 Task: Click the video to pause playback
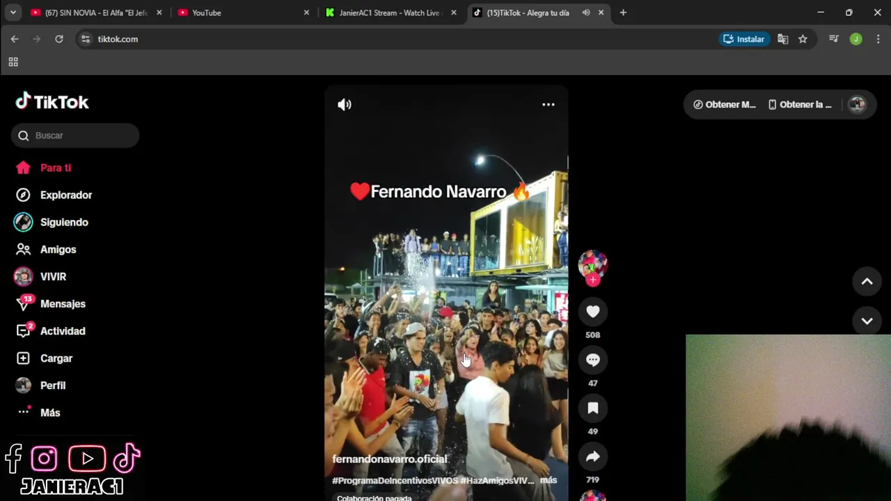tap(446, 292)
